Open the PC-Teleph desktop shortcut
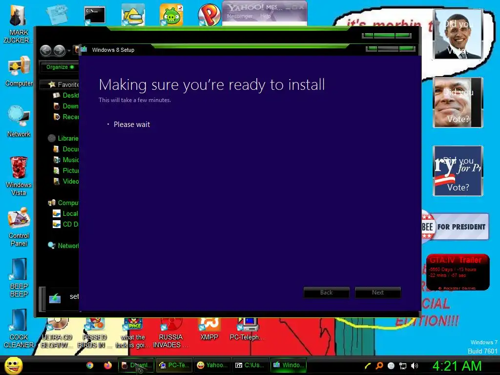Image resolution: width=500 pixels, height=375 pixels. [x=247, y=330]
